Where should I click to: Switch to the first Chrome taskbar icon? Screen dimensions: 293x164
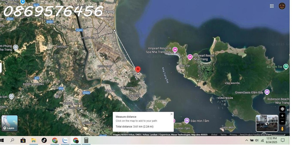click(x=55, y=140)
